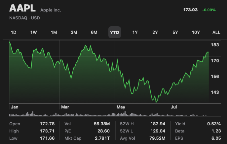This screenshot has height=144, width=227.
Task: Click the 52W H value 182.94
Action: [x=158, y=124]
